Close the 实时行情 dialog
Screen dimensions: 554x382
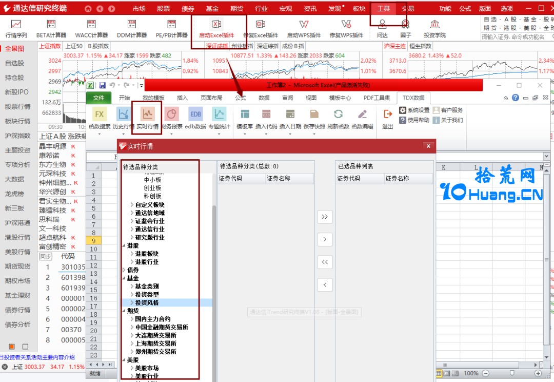428,146
